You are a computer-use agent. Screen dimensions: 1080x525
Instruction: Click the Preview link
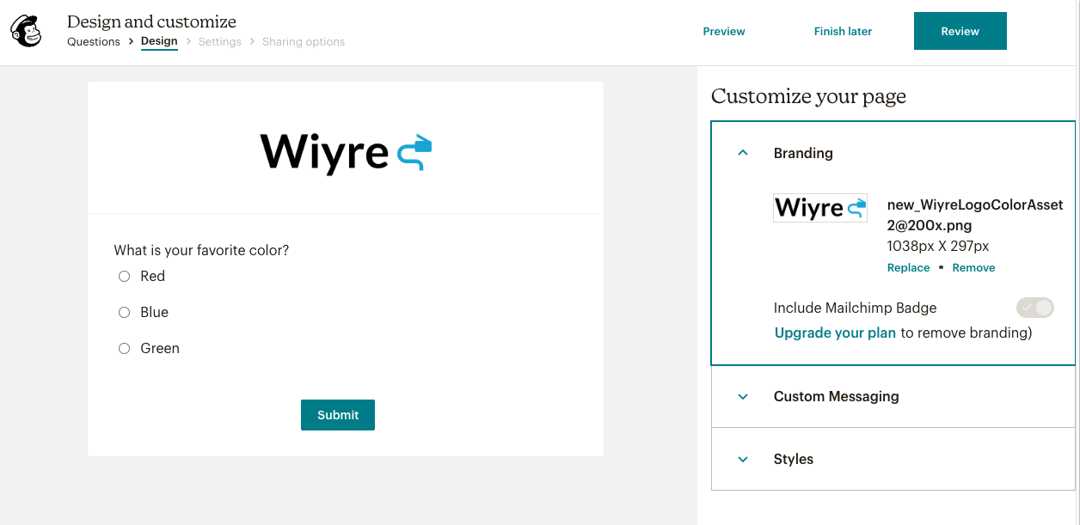point(724,31)
